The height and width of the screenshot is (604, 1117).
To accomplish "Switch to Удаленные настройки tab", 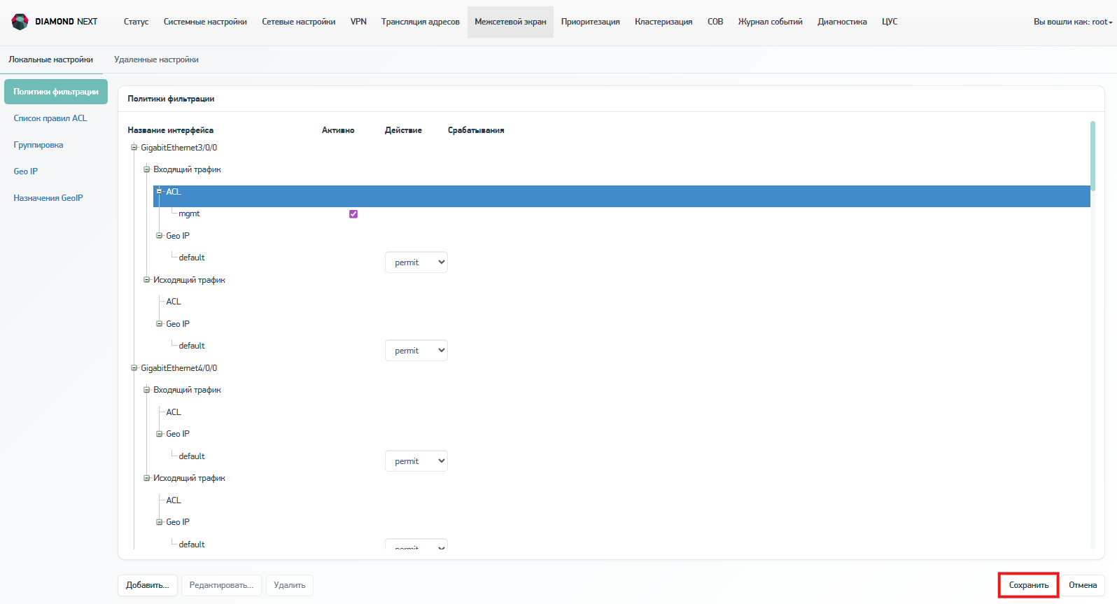I will coord(156,59).
